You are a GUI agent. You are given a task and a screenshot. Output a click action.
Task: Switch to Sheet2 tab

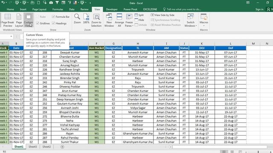46,147
